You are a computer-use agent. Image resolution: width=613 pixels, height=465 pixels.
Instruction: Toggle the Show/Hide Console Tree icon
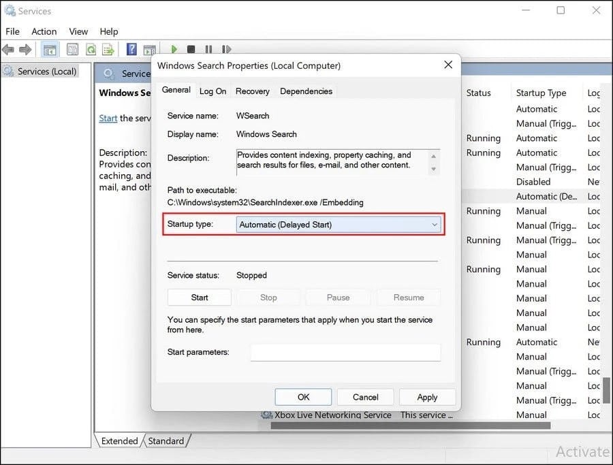[x=49, y=49]
